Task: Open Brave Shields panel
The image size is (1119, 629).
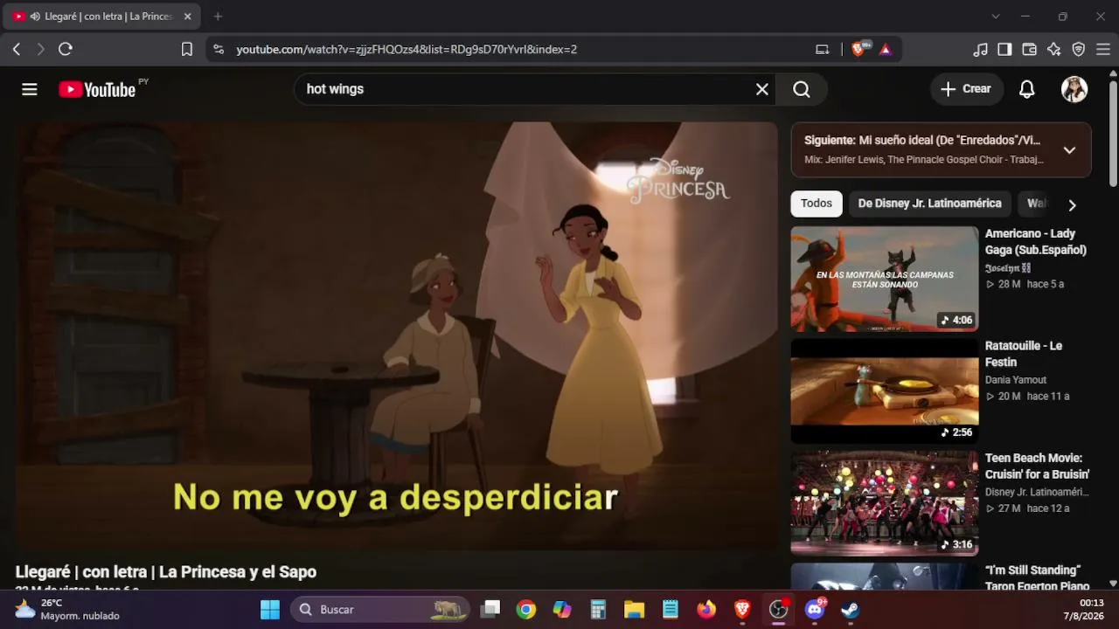Action: tap(859, 49)
